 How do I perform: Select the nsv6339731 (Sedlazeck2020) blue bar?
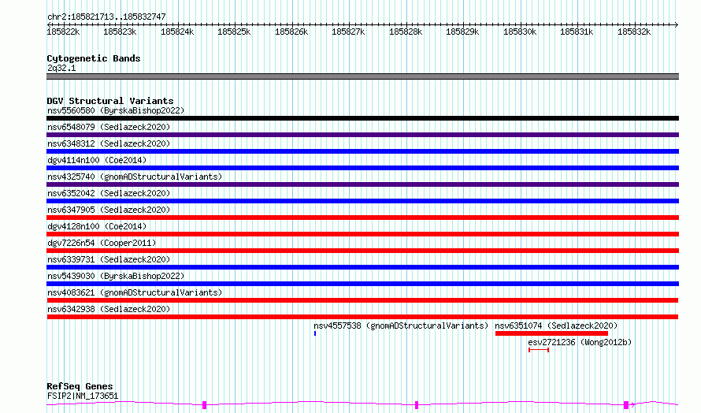[x=362, y=267]
